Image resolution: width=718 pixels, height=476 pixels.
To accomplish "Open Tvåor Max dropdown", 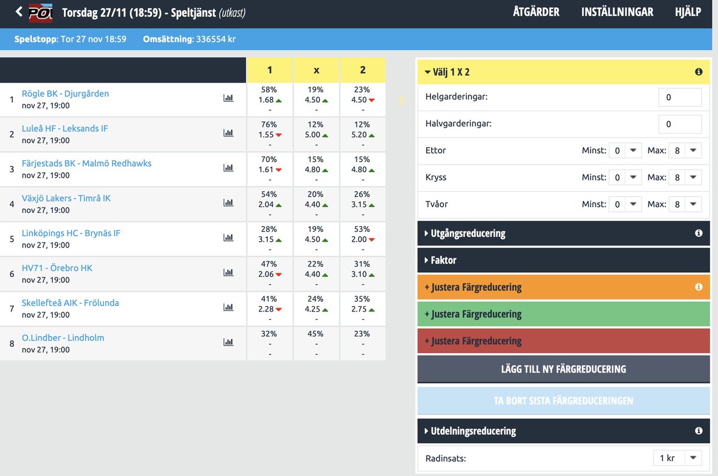I will point(686,205).
